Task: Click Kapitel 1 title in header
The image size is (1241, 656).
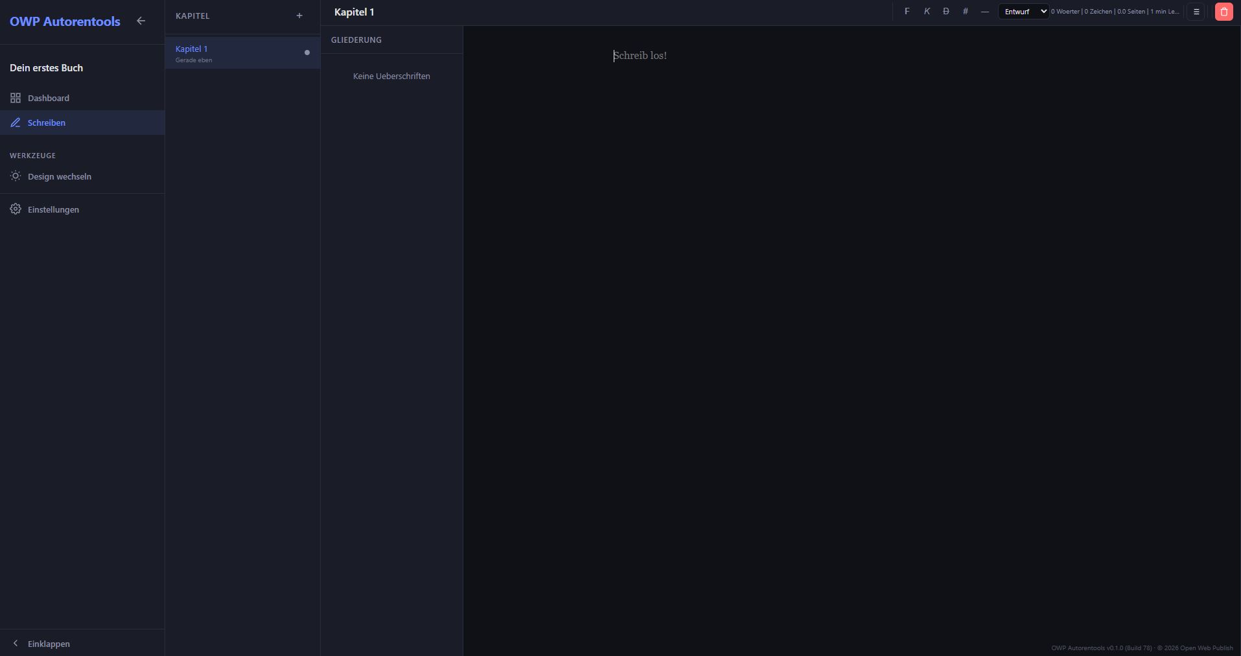Action: coord(354,12)
